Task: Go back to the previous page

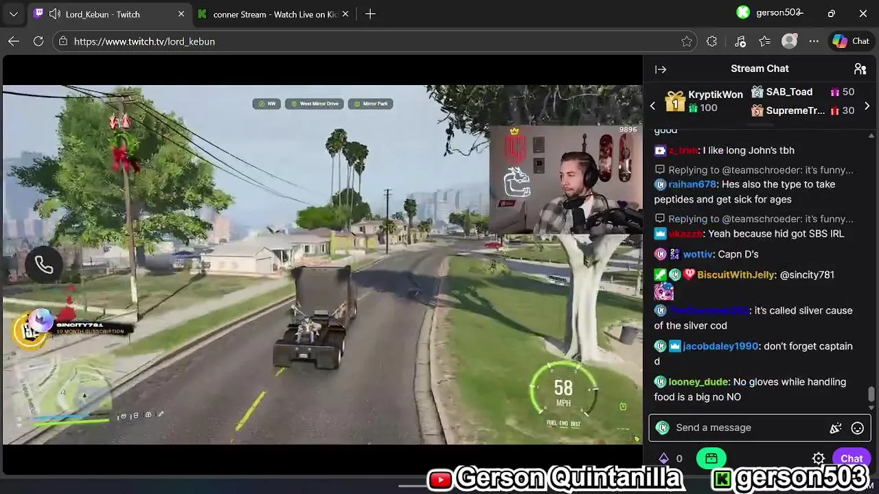Action: 14,41
